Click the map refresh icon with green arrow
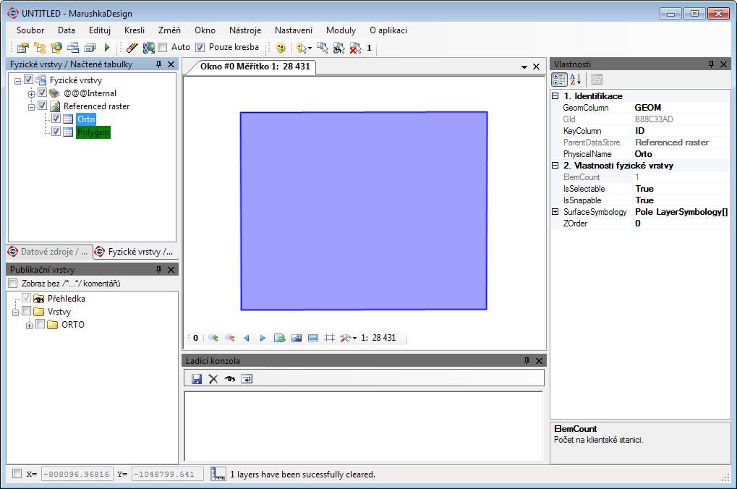 coord(280,338)
